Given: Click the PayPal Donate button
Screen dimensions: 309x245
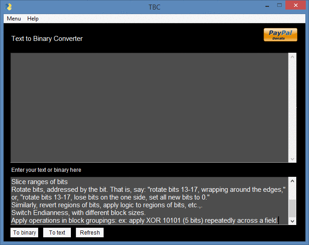Looking at the screenshot, I should [280, 35].
